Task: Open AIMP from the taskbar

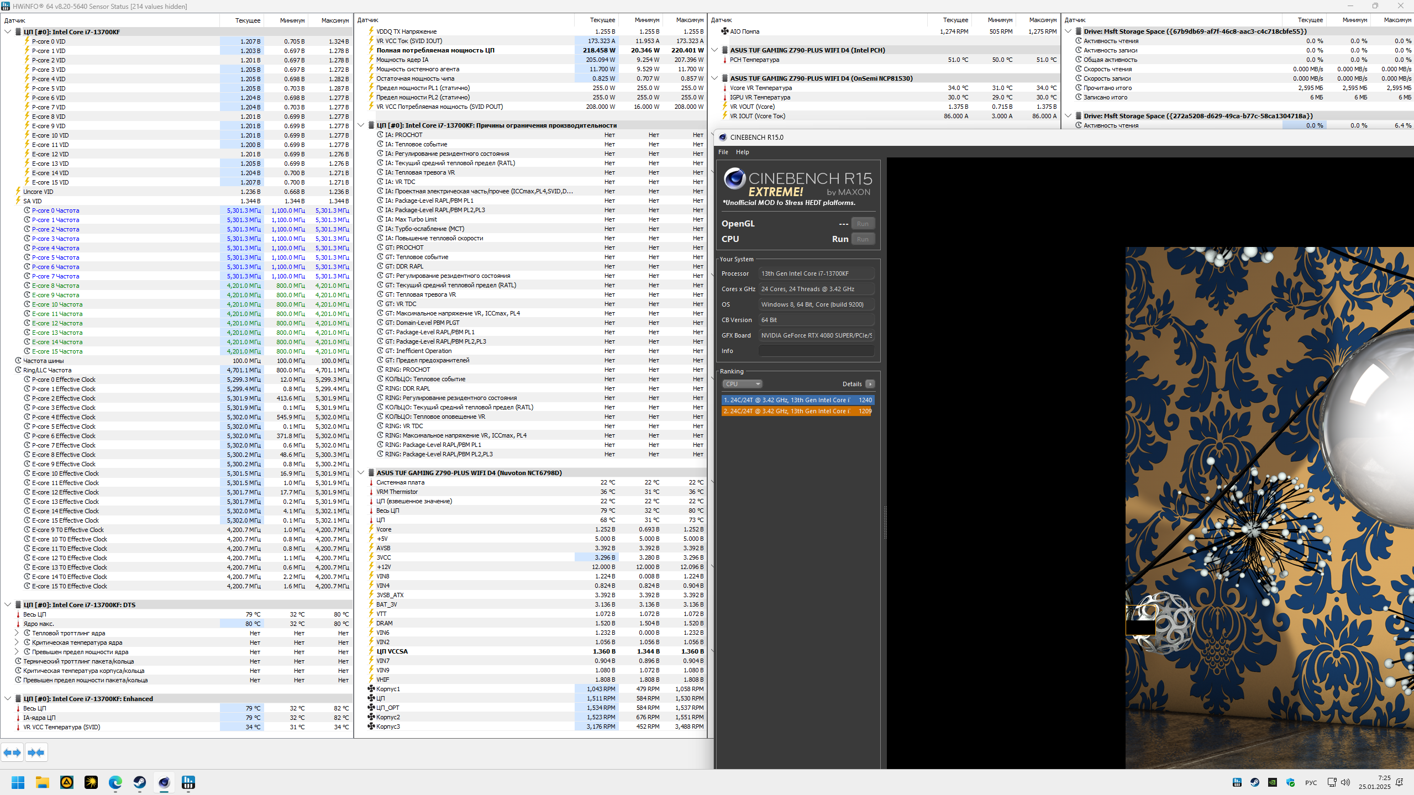Action: (x=67, y=782)
